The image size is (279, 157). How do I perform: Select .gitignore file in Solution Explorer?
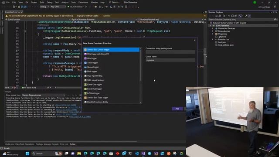(222, 37)
